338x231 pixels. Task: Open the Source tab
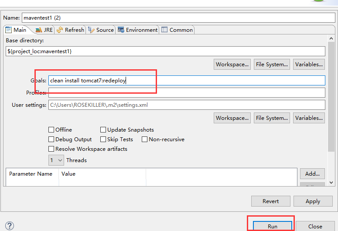click(101, 30)
